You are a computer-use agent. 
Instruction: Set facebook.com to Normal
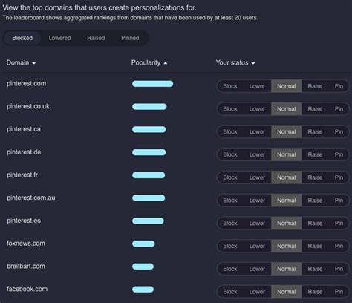[x=287, y=292]
